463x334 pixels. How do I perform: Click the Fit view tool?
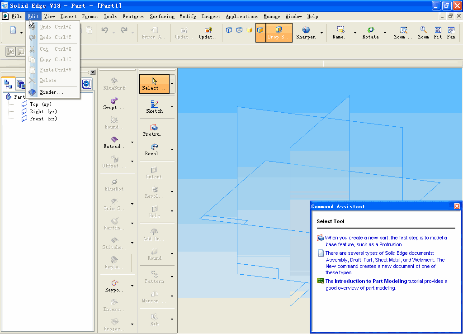(x=438, y=33)
